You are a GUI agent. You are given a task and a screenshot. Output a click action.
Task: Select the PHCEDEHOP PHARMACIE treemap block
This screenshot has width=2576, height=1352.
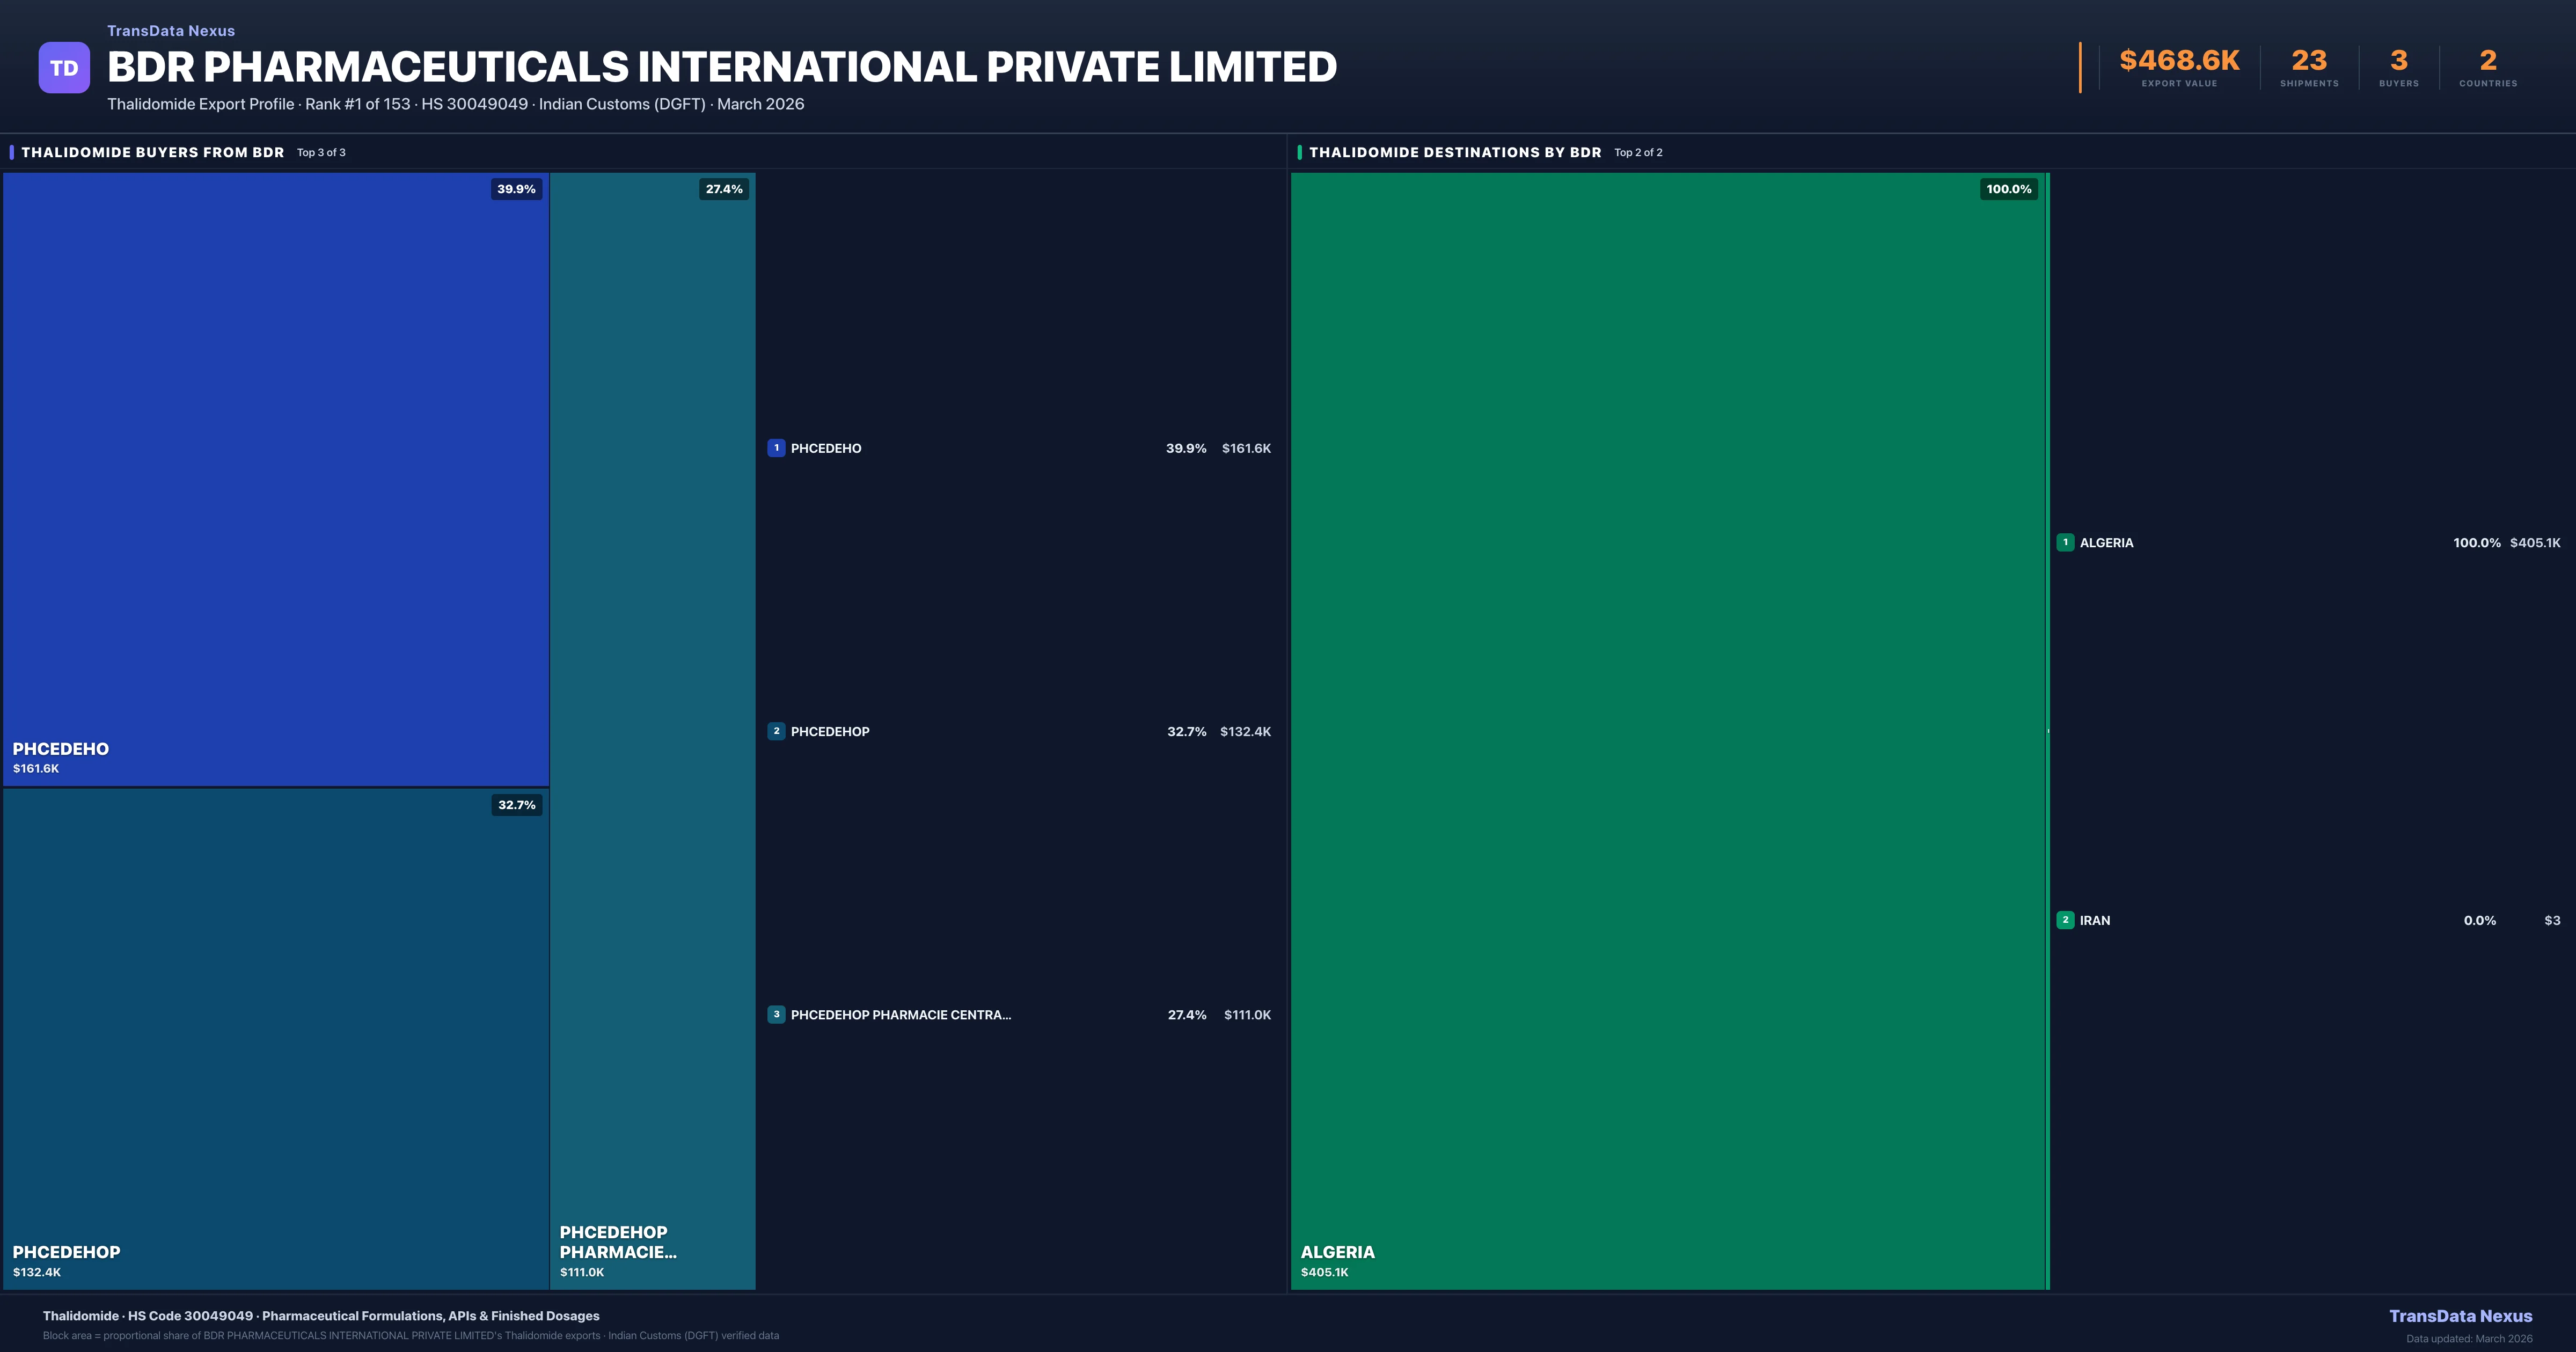[x=652, y=730]
